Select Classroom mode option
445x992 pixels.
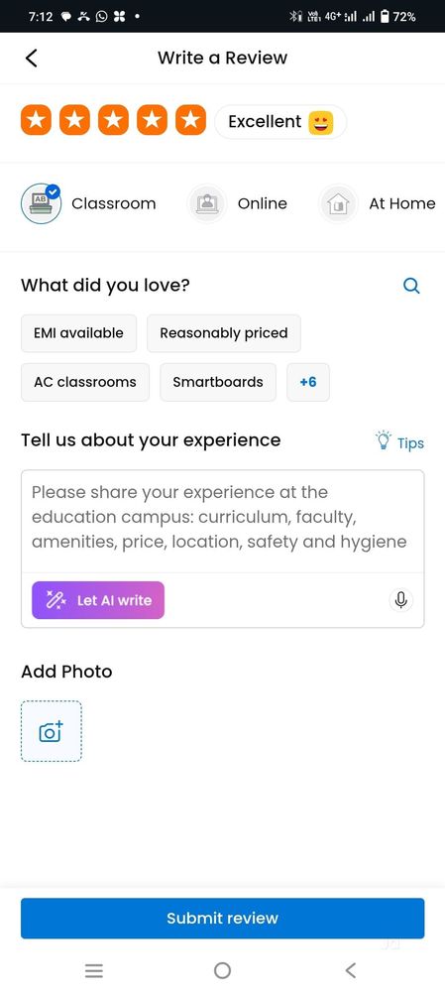88,203
